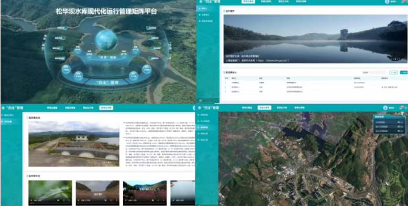Select the rightmost circular node on the "四全" ring
The image size is (408, 206).
coord(147,70)
